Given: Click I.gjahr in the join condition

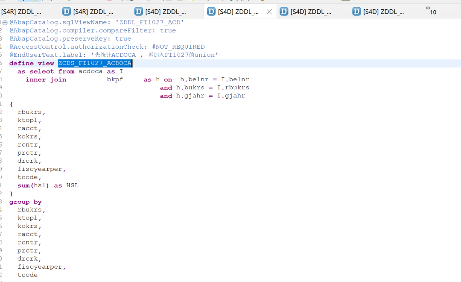Looking at the screenshot, I should click(x=231, y=96).
